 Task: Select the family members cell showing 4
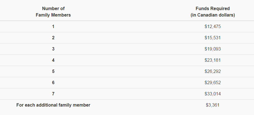(53, 60)
